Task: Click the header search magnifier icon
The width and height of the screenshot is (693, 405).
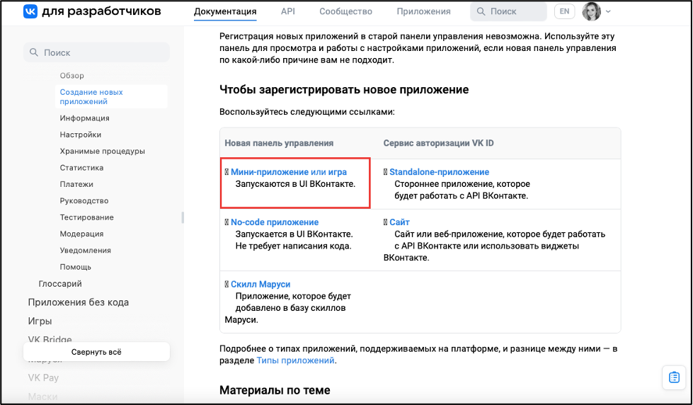Action: pos(481,11)
